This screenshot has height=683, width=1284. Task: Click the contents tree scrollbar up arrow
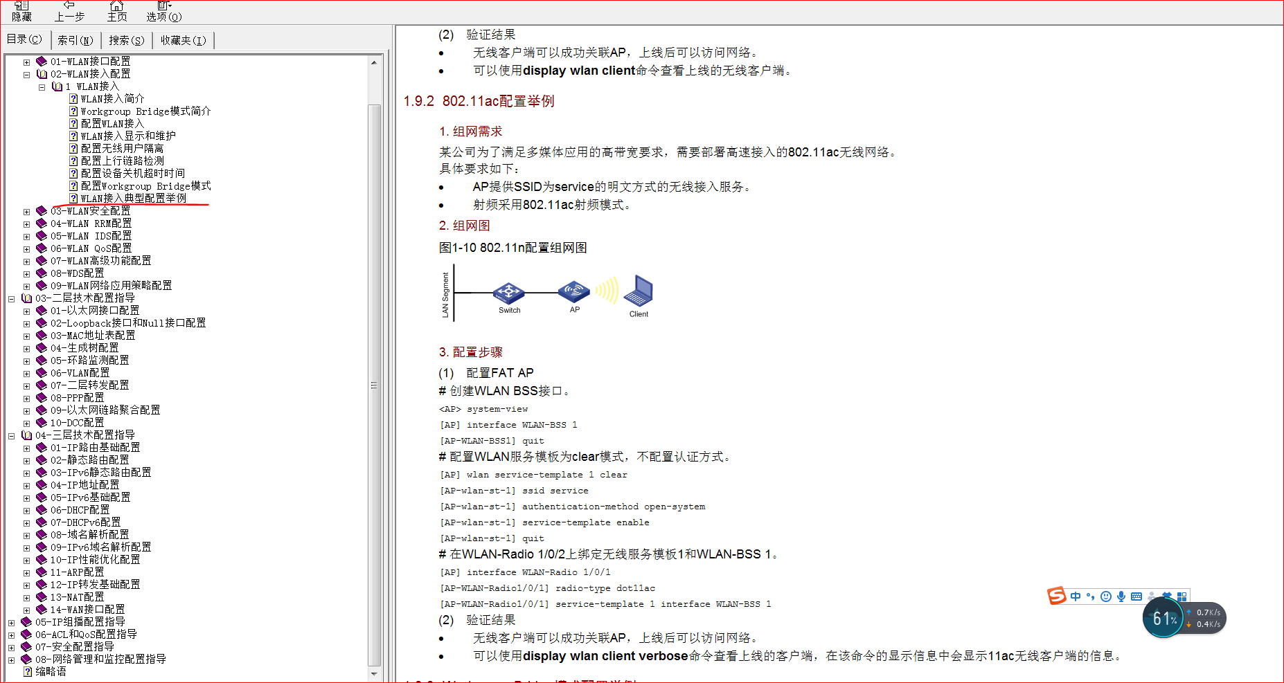click(x=374, y=62)
